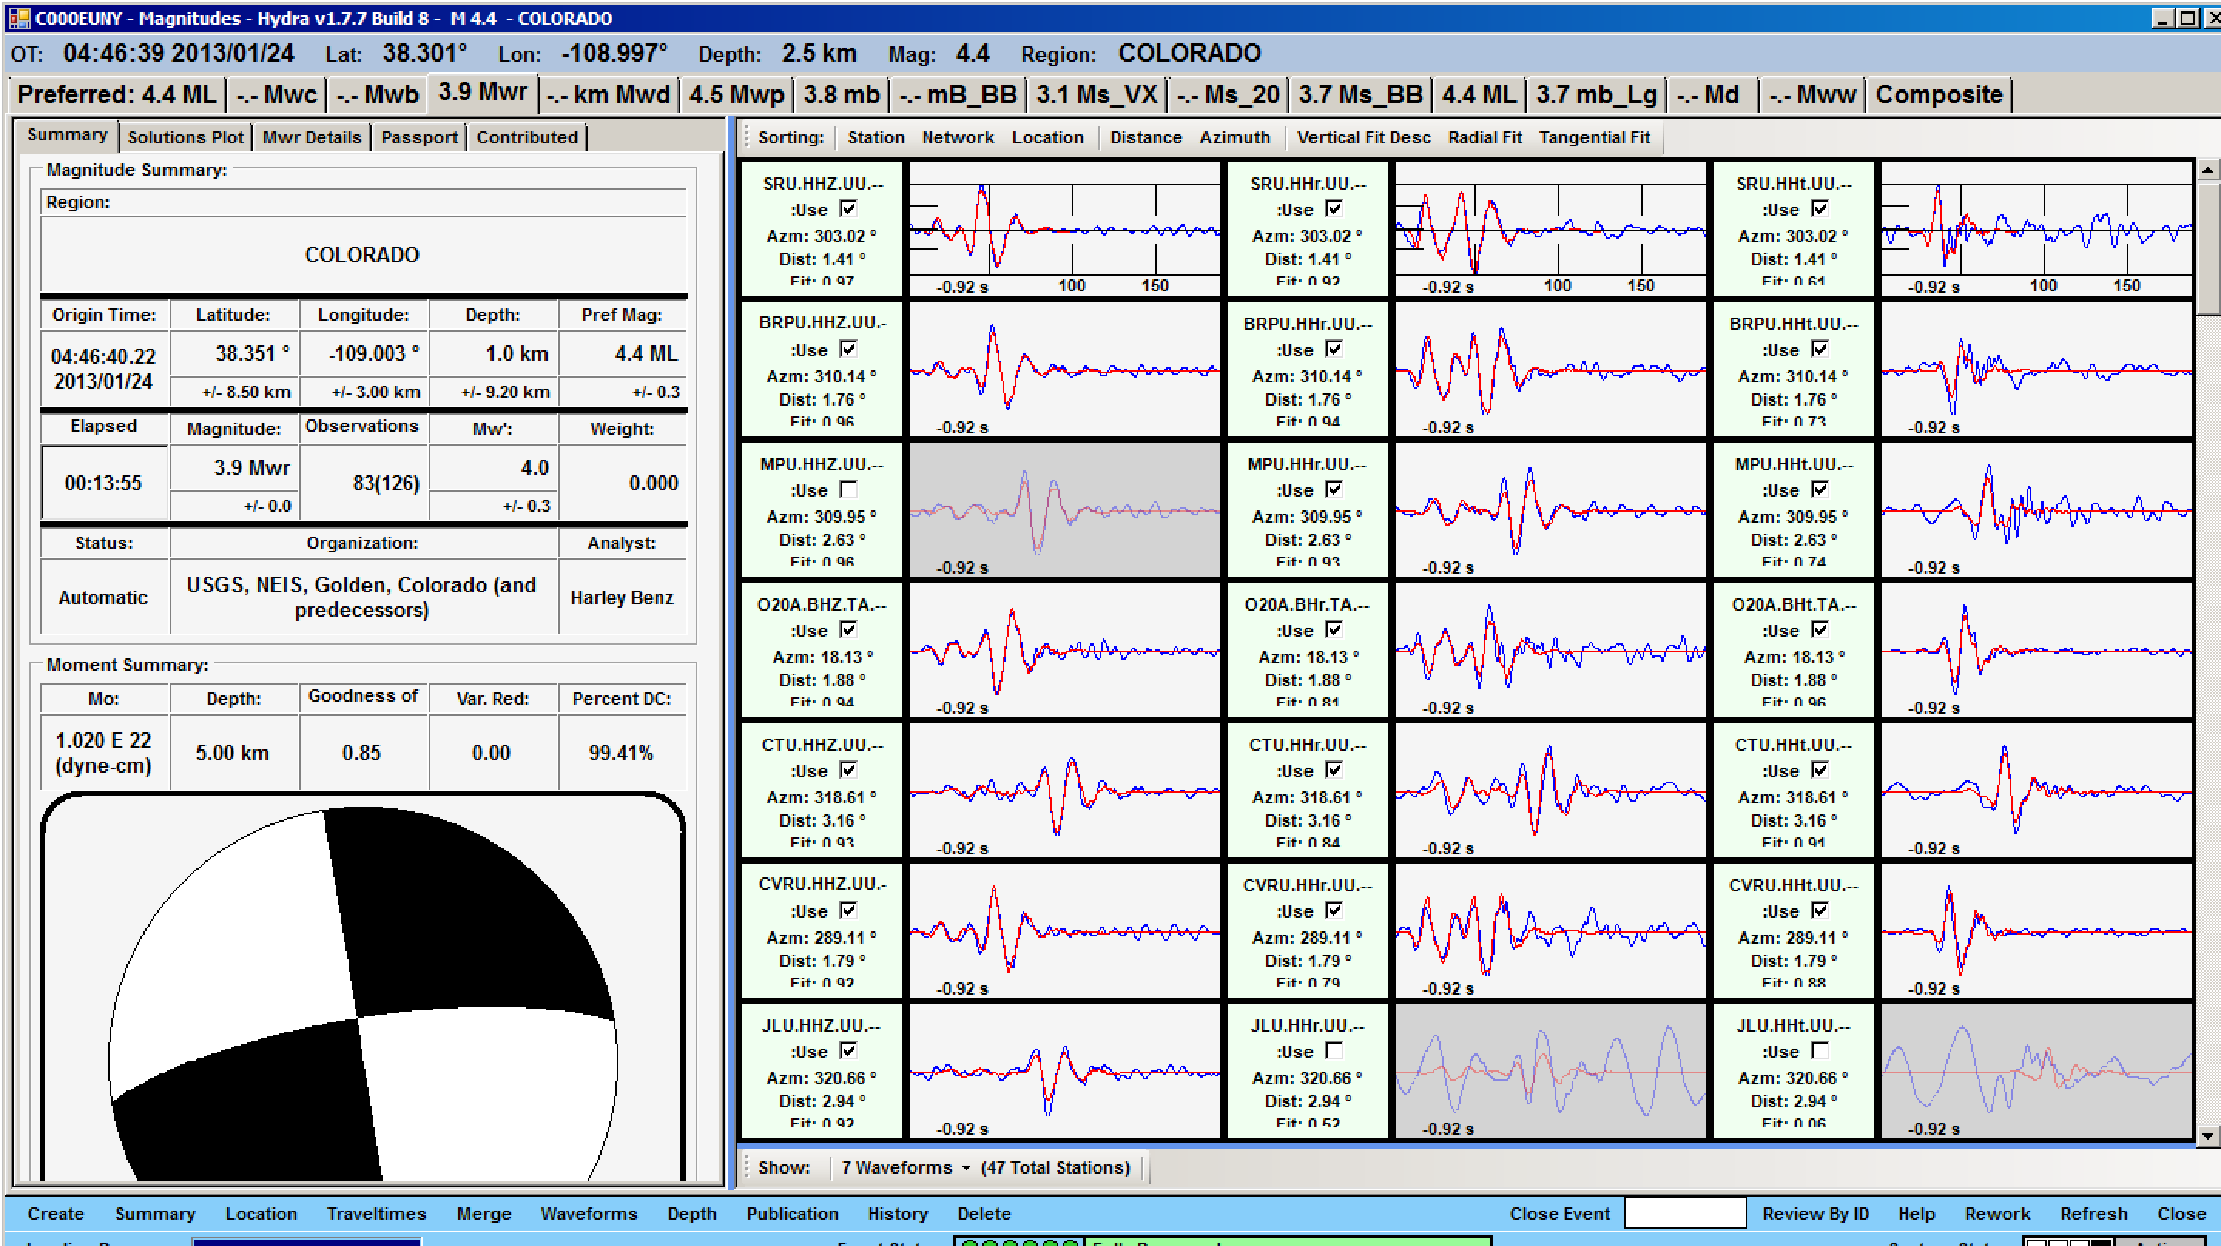2221x1246 pixels.
Task: Enable Use checkbox for JLU.HHr.UU
Action: (1334, 1050)
